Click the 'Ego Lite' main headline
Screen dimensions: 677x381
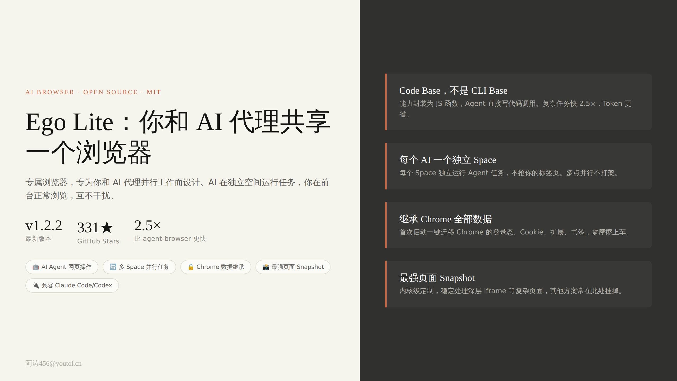[x=178, y=137]
